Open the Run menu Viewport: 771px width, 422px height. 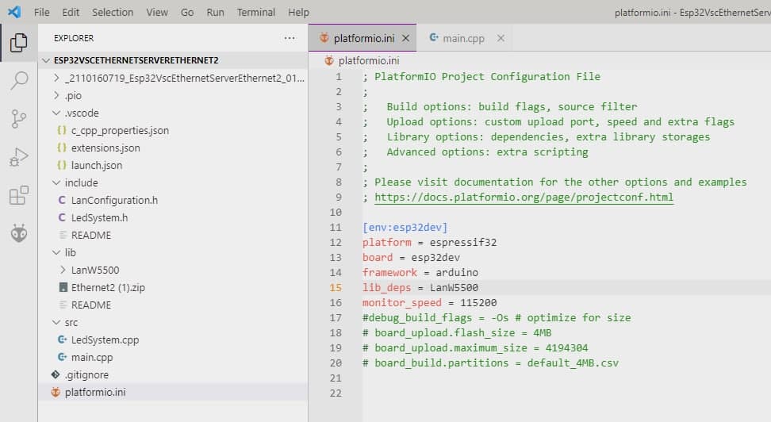(x=216, y=13)
